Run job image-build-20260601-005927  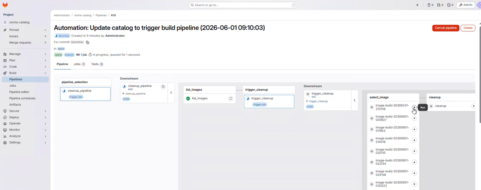pos(414,118)
